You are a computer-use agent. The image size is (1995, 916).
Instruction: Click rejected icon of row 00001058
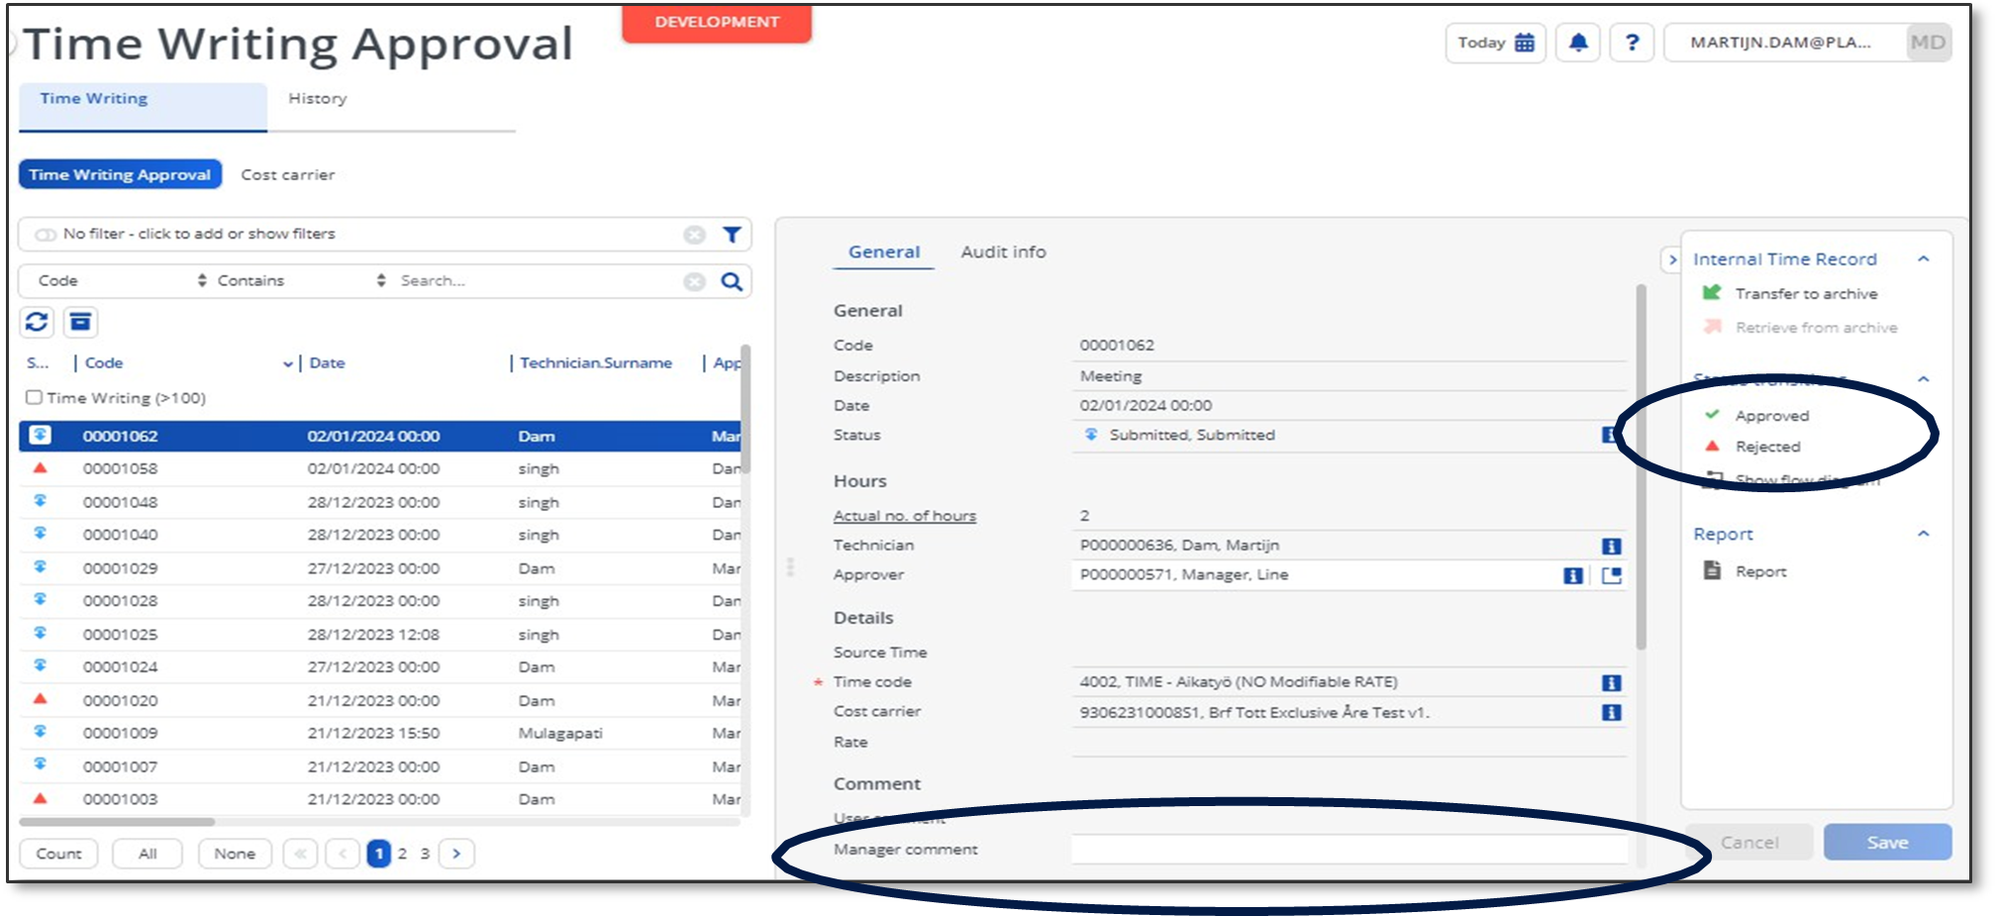[41, 467]
